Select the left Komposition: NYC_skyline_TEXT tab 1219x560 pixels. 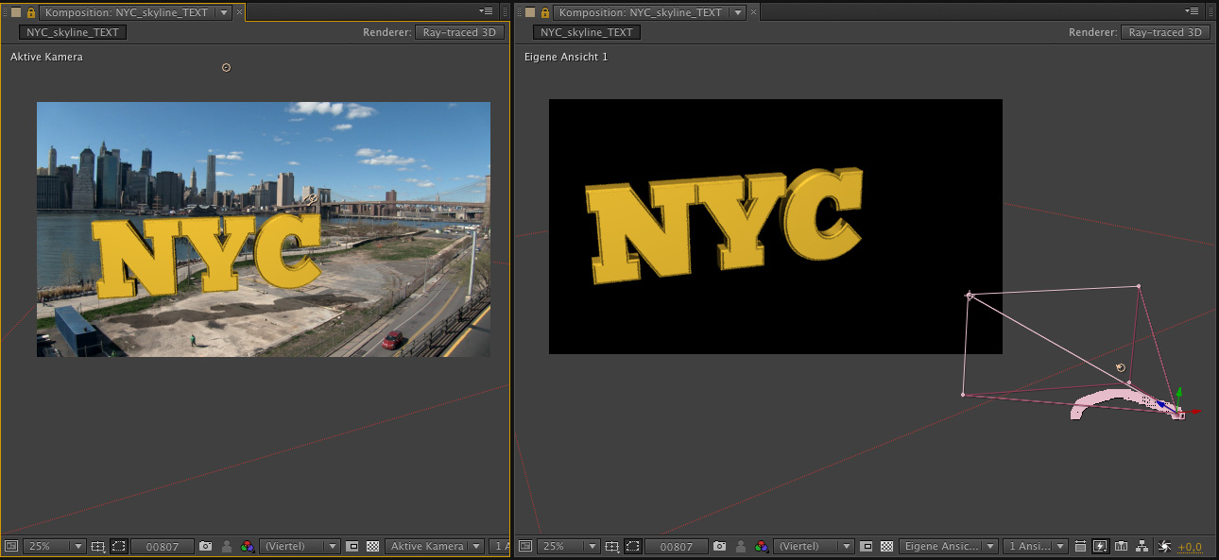[129, 12]
